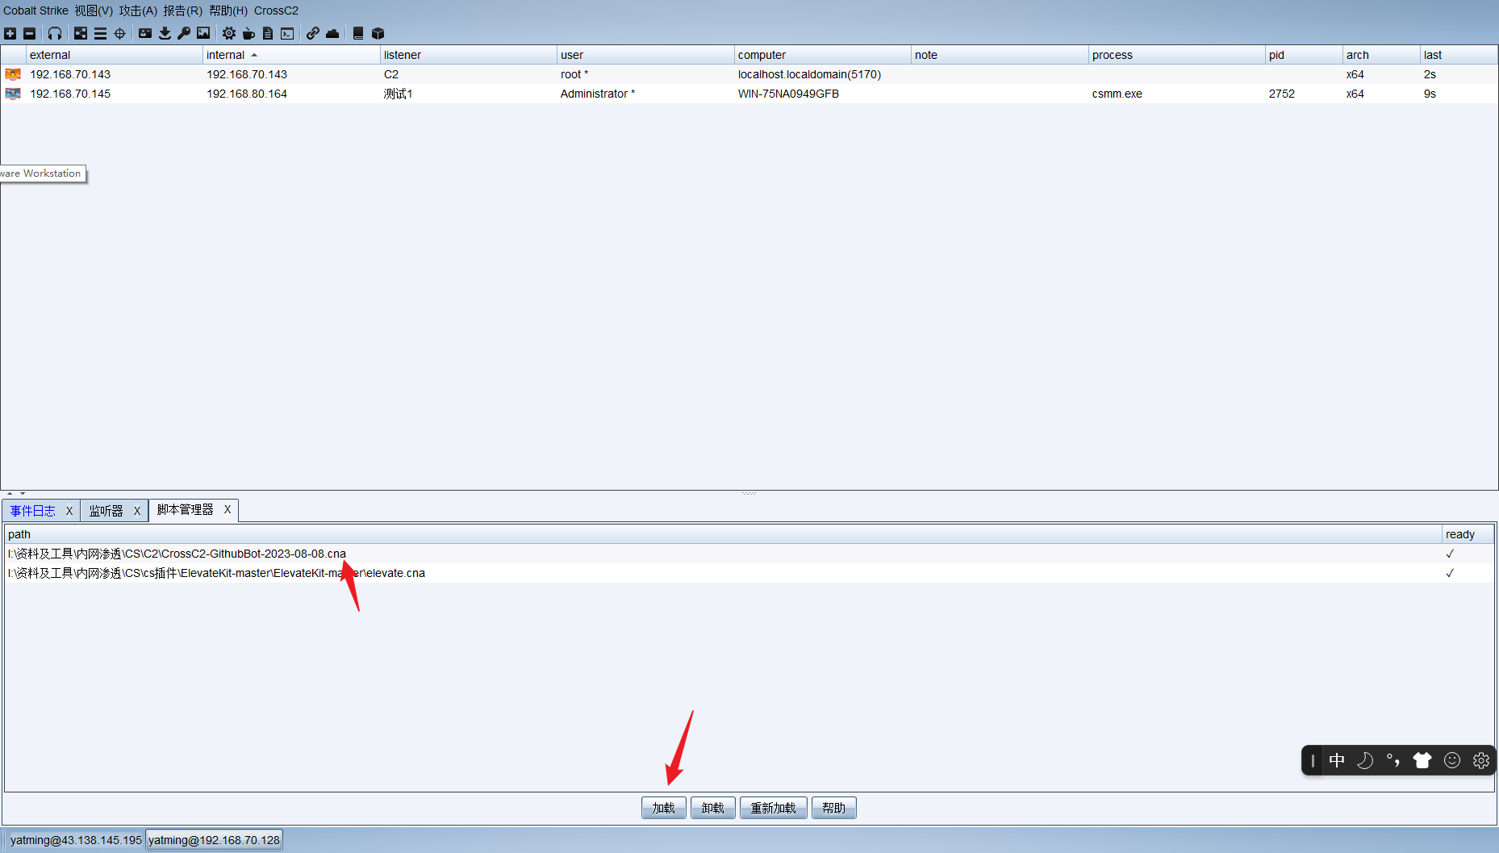Open the emoji panel on IME bar
The width and height of the screenshot is (1499, 853).
click(x=1452, y=760)
